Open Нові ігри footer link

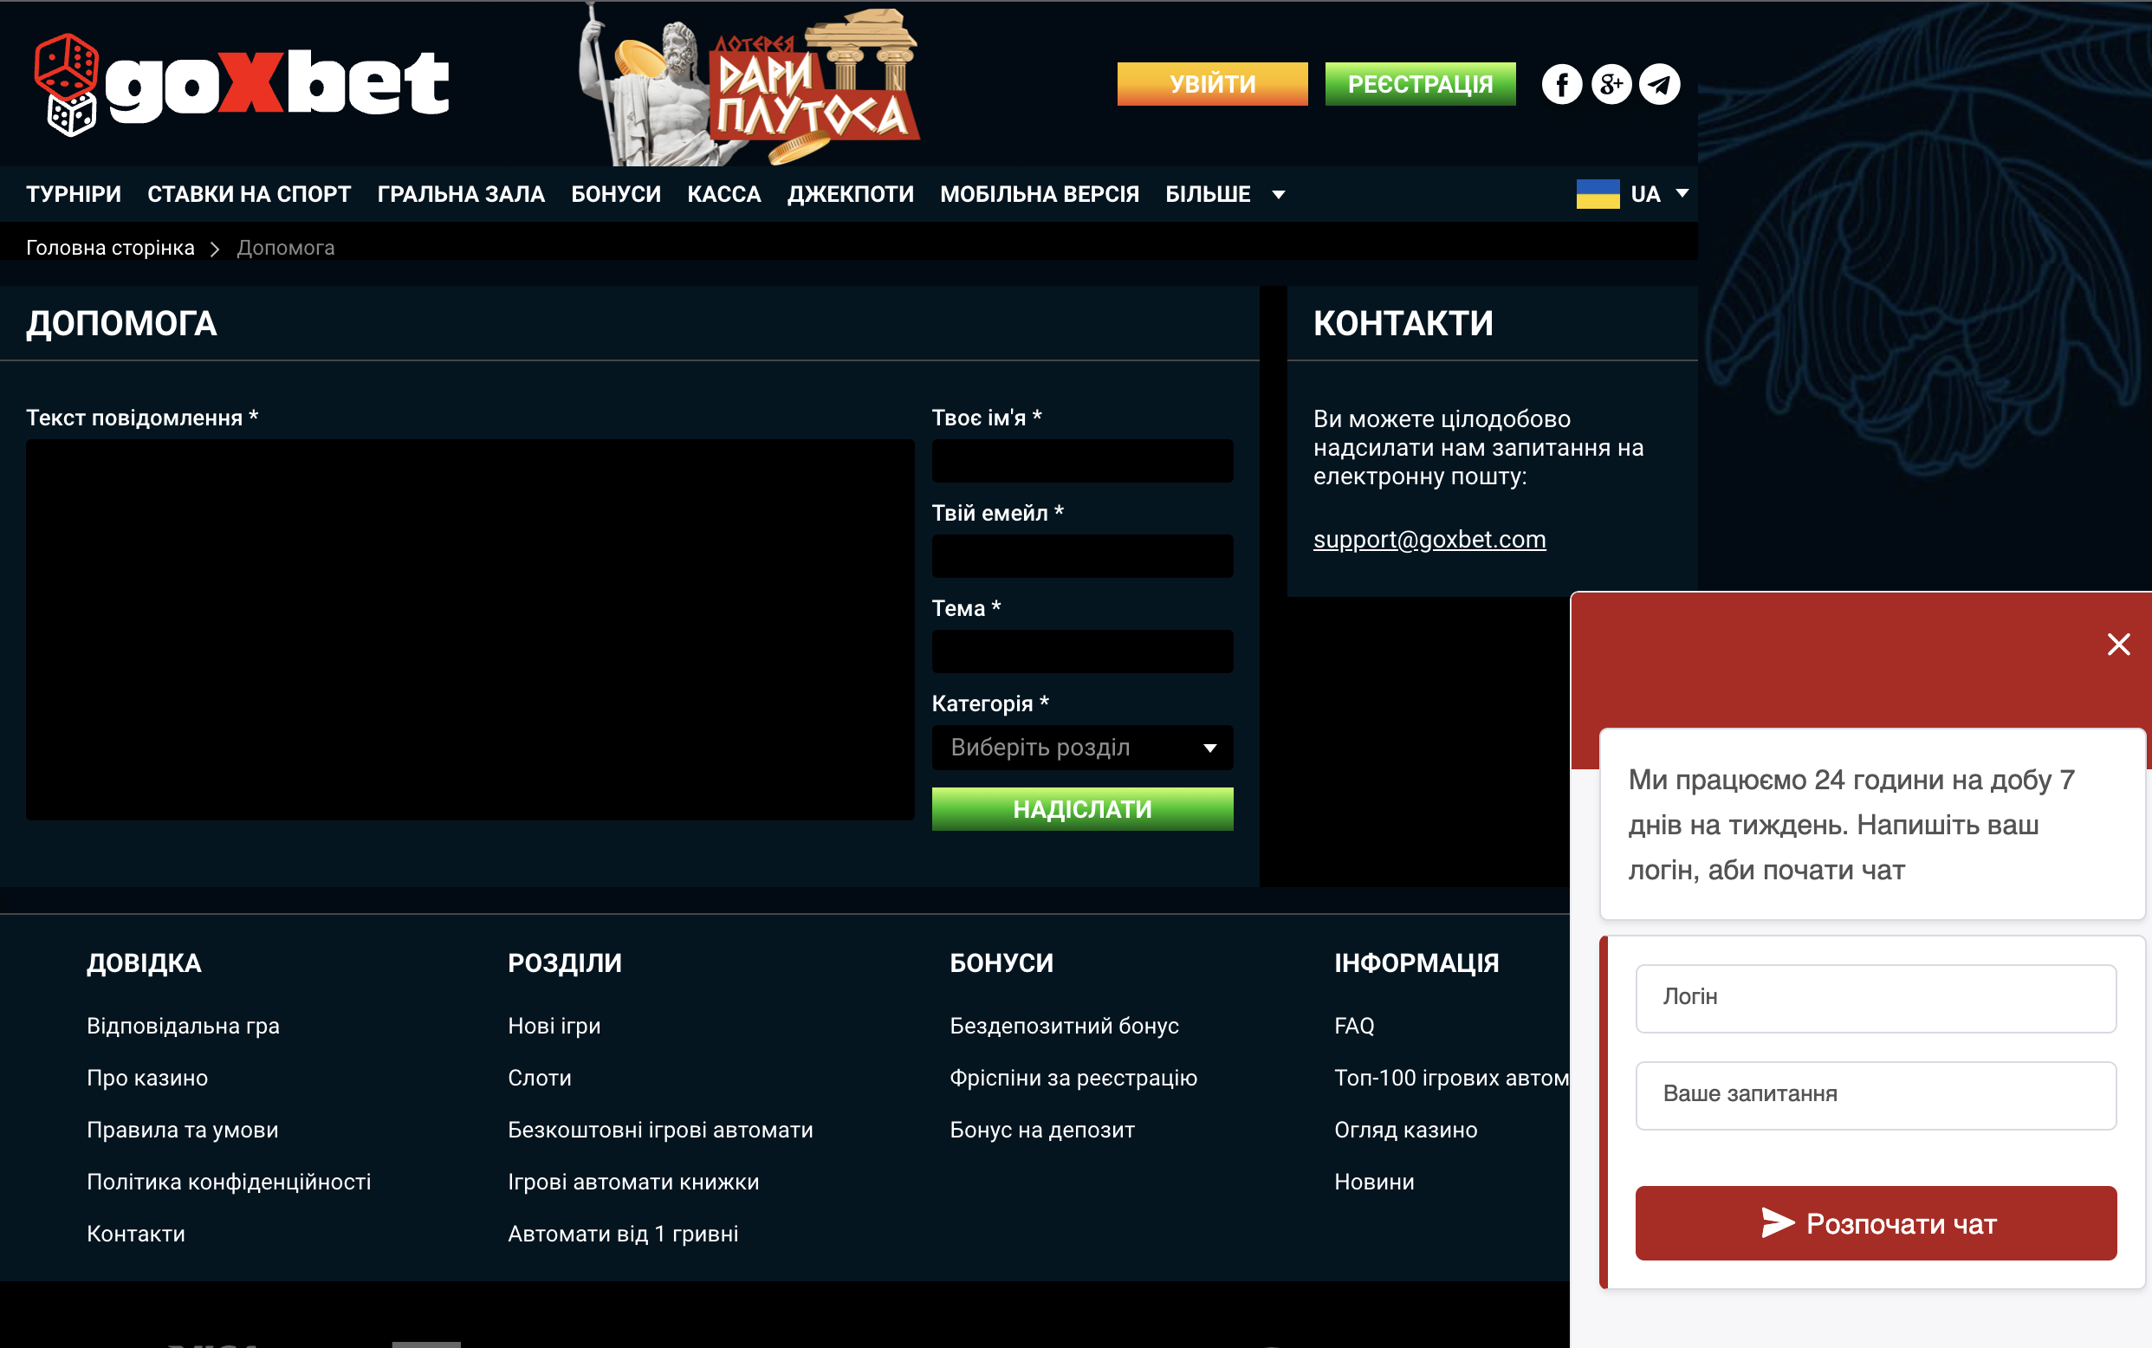point(554,1026)
